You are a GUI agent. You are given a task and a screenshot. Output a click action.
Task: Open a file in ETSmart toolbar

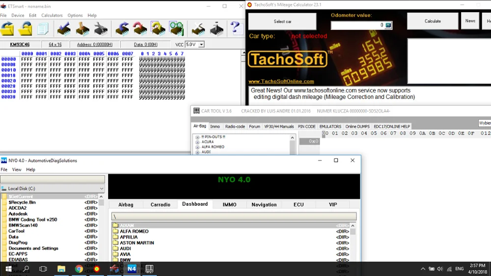[7, 29]
